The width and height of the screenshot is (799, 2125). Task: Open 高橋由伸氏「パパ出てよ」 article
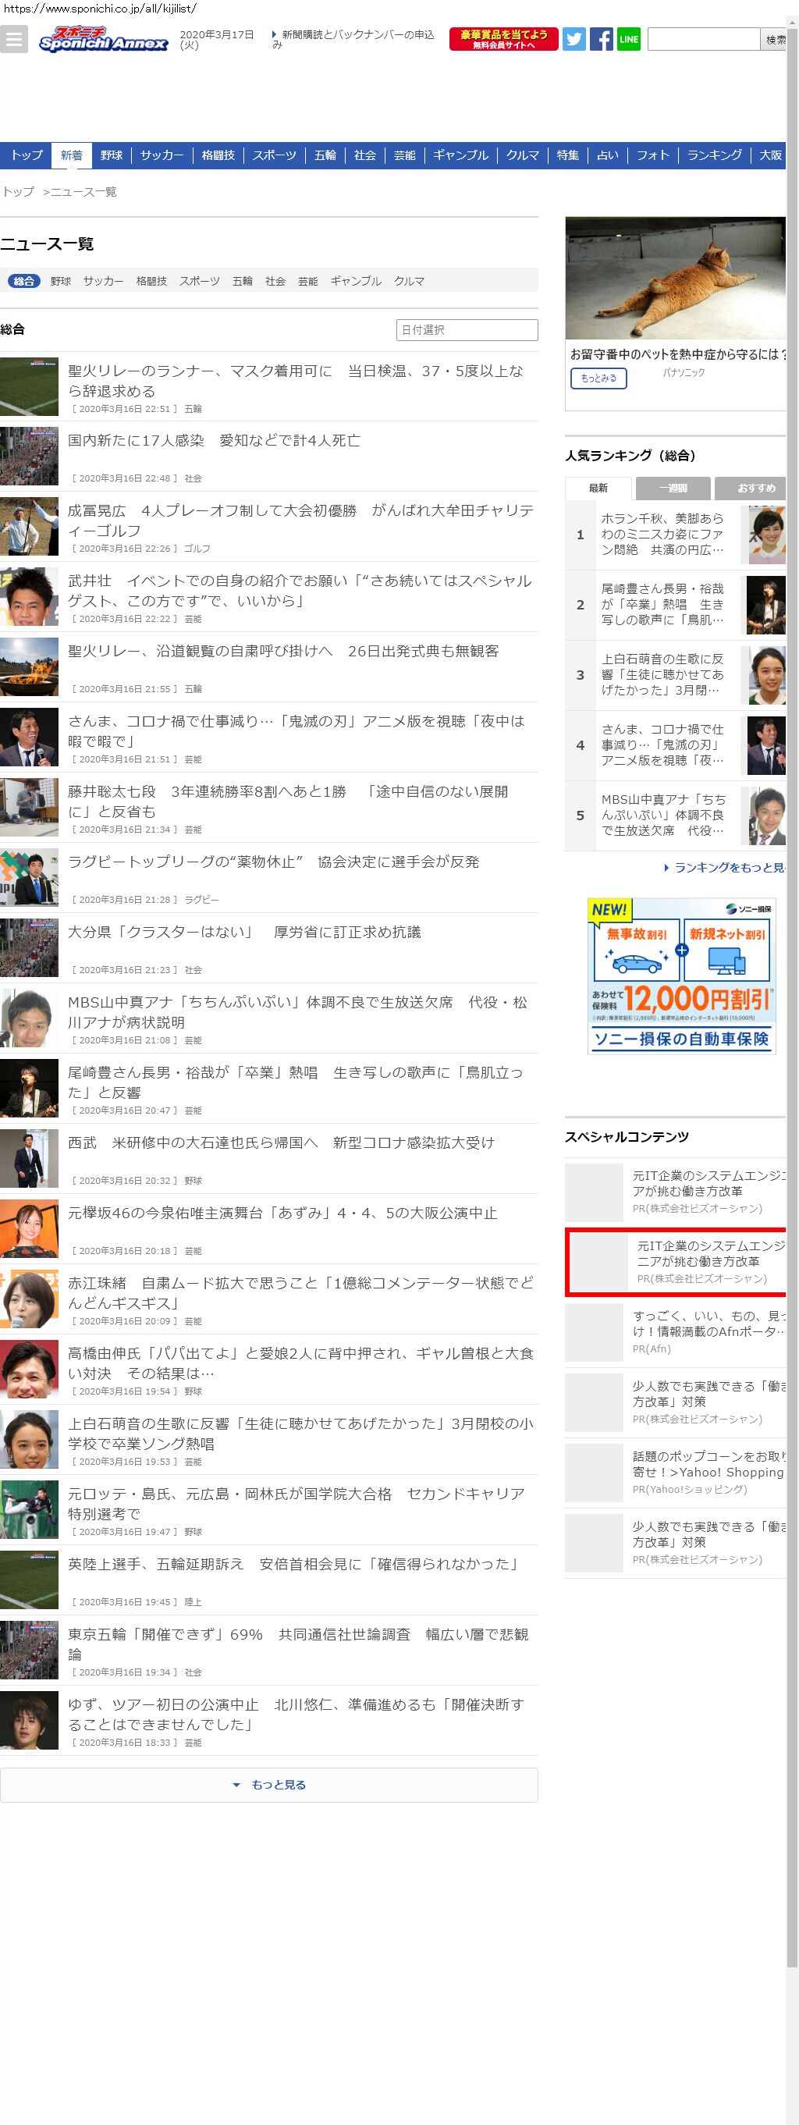pos(301,1363)
